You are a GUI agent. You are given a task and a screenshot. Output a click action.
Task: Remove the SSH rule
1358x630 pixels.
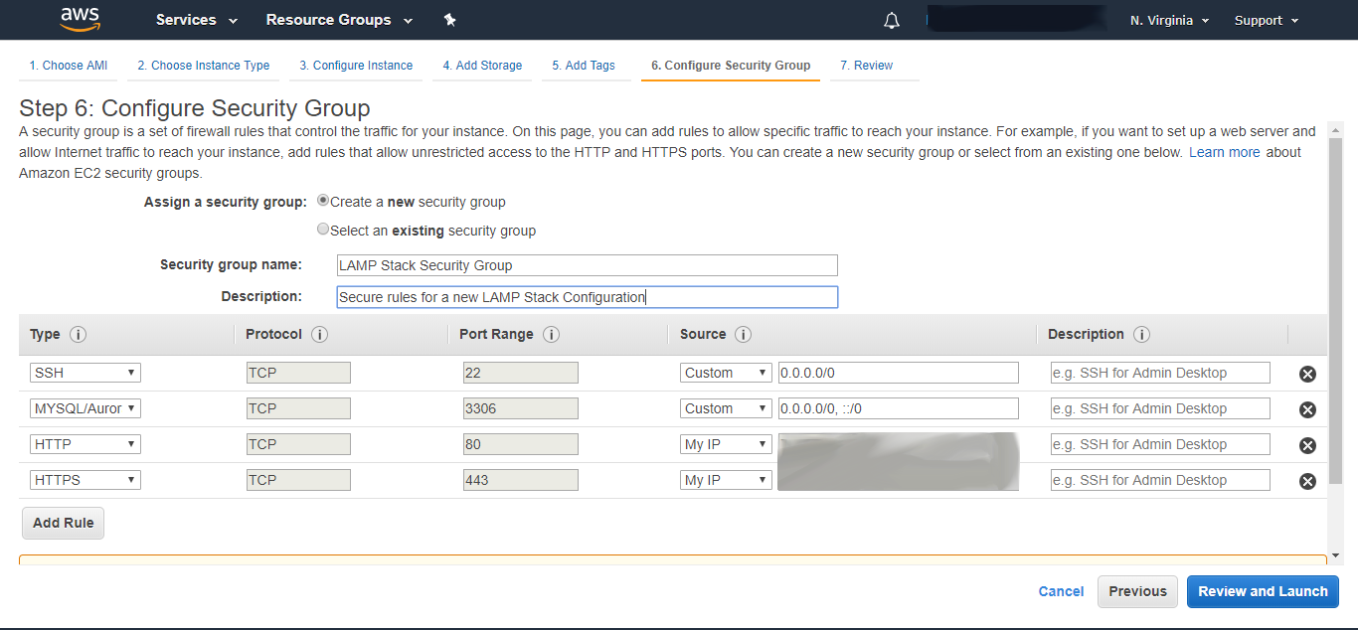(1307, 374)
